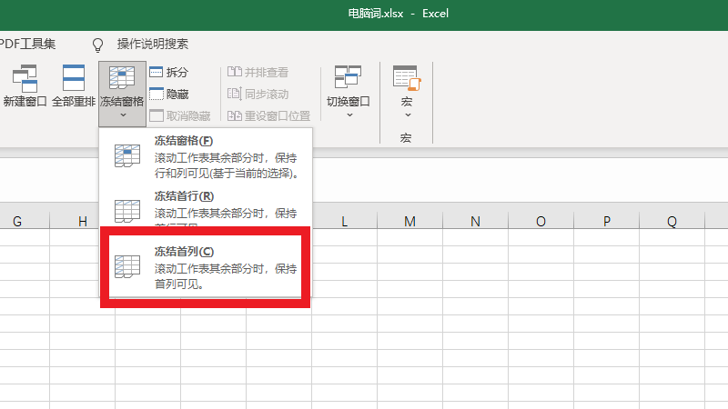
Task: Select Freeze First Column 冻结首列(C)
Action: [x=206, y=266]
